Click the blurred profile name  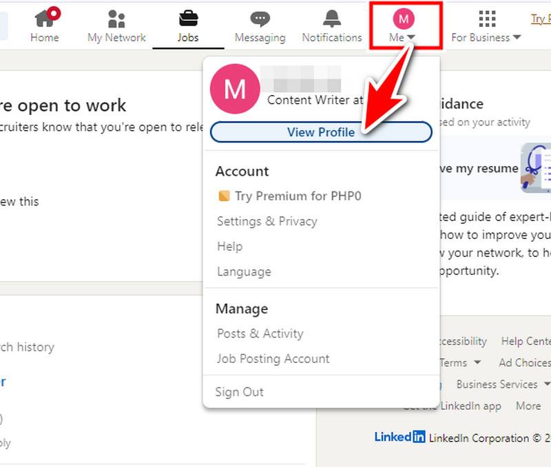click(301, 79)
